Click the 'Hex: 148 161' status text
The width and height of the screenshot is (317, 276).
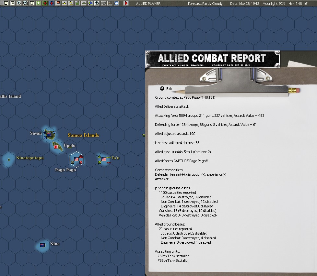(x=299, y=4)
